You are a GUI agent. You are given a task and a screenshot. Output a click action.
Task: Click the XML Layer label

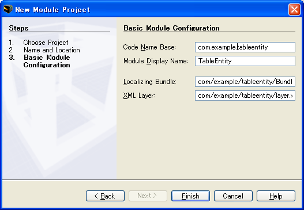coord(139,96)
